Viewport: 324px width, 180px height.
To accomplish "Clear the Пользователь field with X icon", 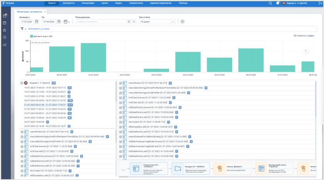I will (134, 21).
